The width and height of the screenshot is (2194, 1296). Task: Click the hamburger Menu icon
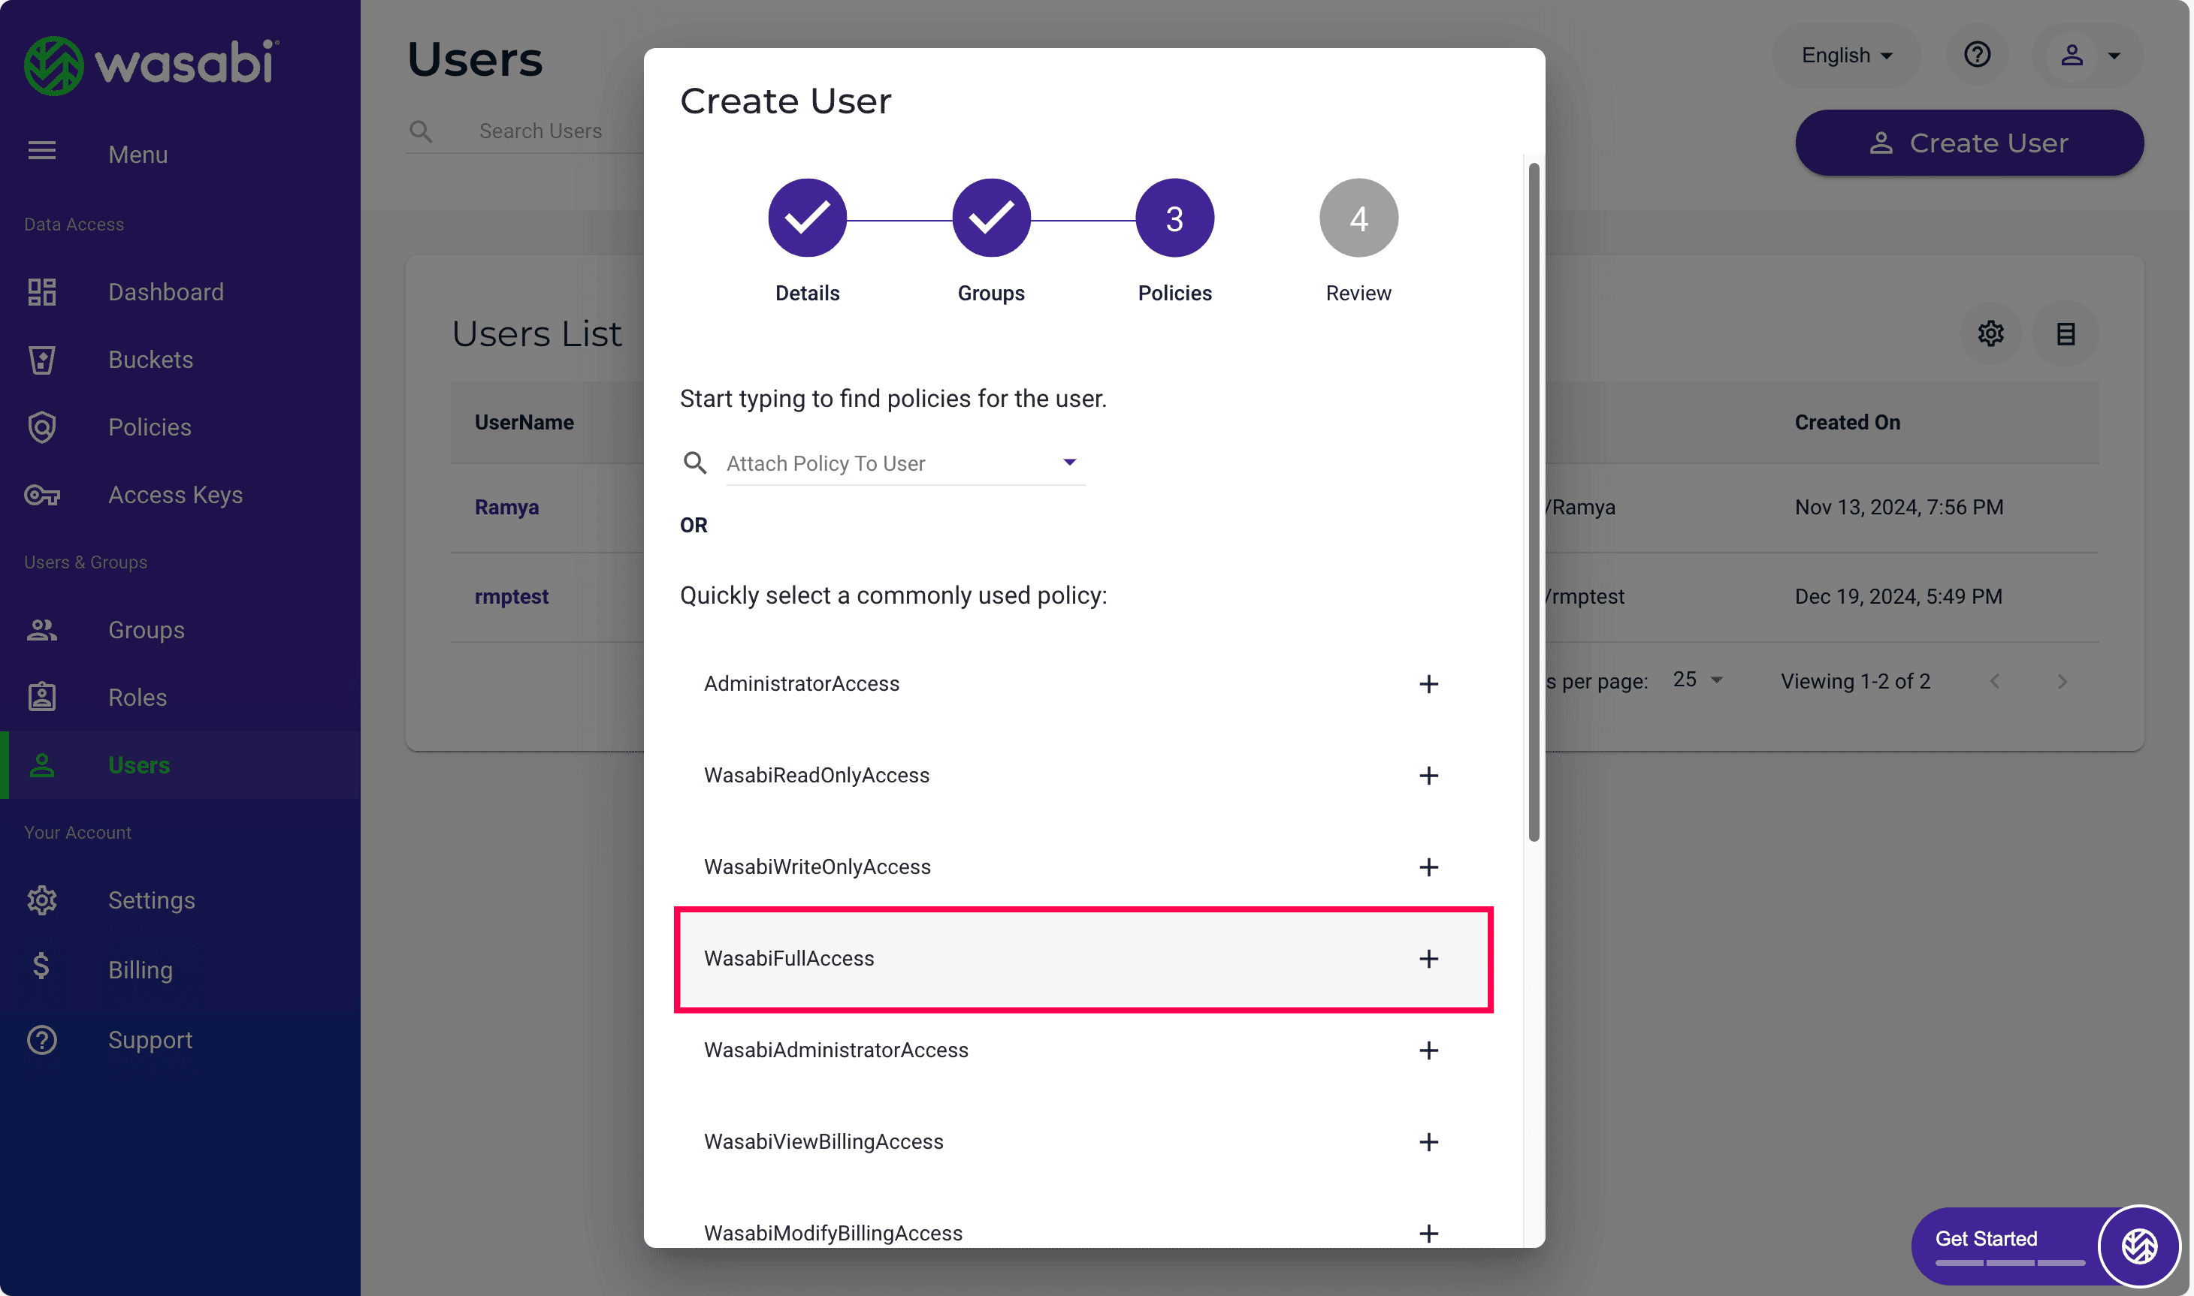[41, 152]
